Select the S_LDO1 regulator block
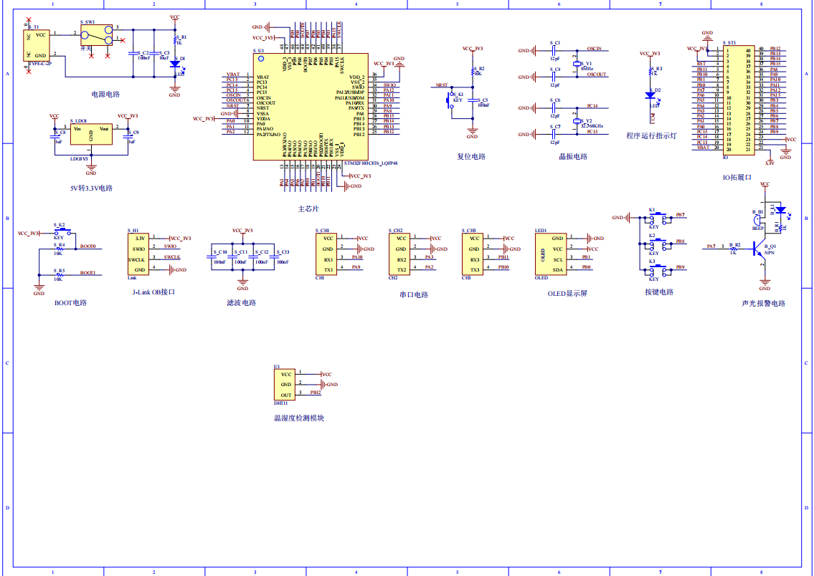The image size is (814, 576). [x=91, y=134]
